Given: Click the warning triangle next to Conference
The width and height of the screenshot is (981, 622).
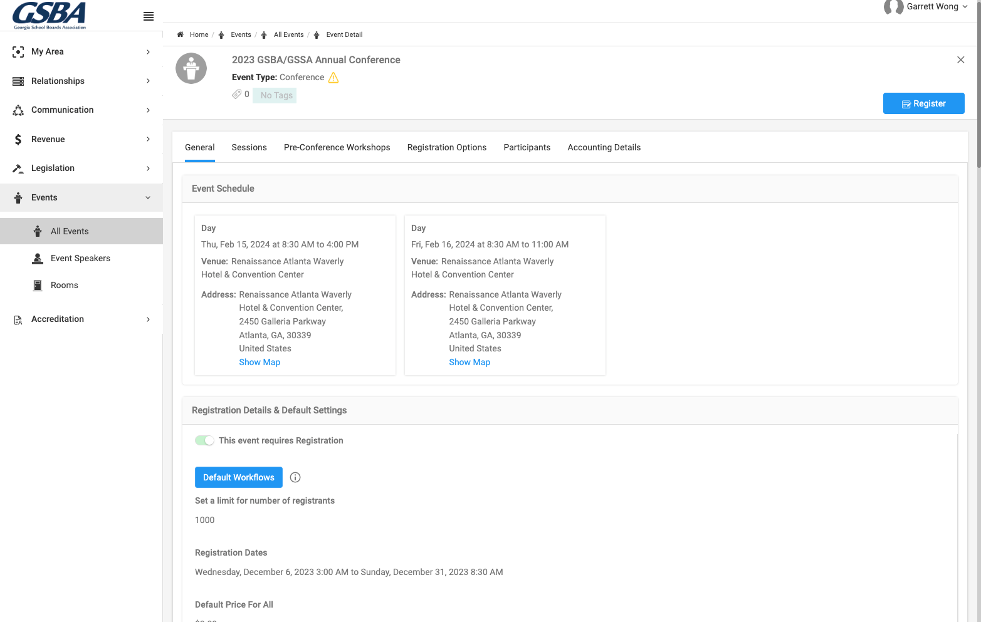Looking at the screenshot, I should (x=333, y=78).
